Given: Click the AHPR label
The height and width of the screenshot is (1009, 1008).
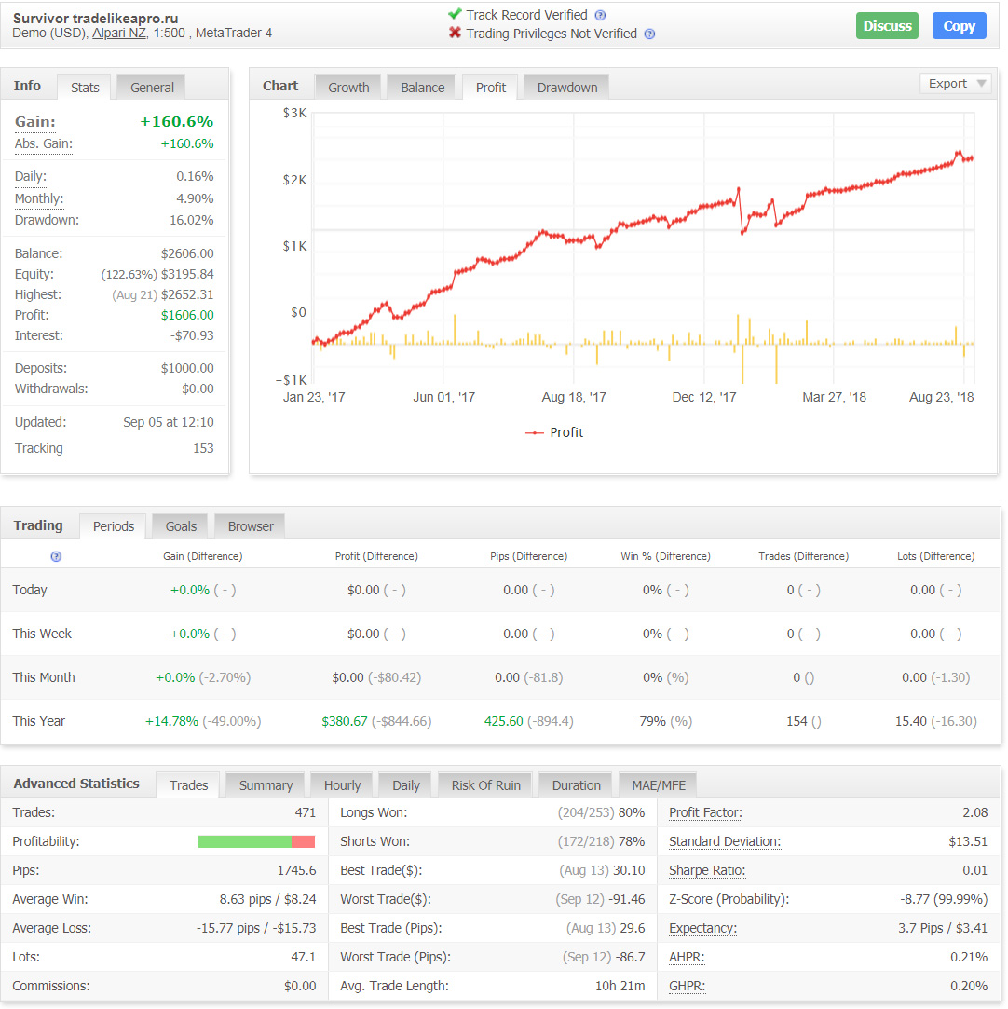Looking at the screenshot, I should pos(687,958).
